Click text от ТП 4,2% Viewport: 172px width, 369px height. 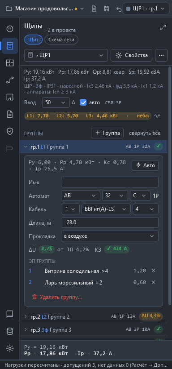tap(73, 250)
